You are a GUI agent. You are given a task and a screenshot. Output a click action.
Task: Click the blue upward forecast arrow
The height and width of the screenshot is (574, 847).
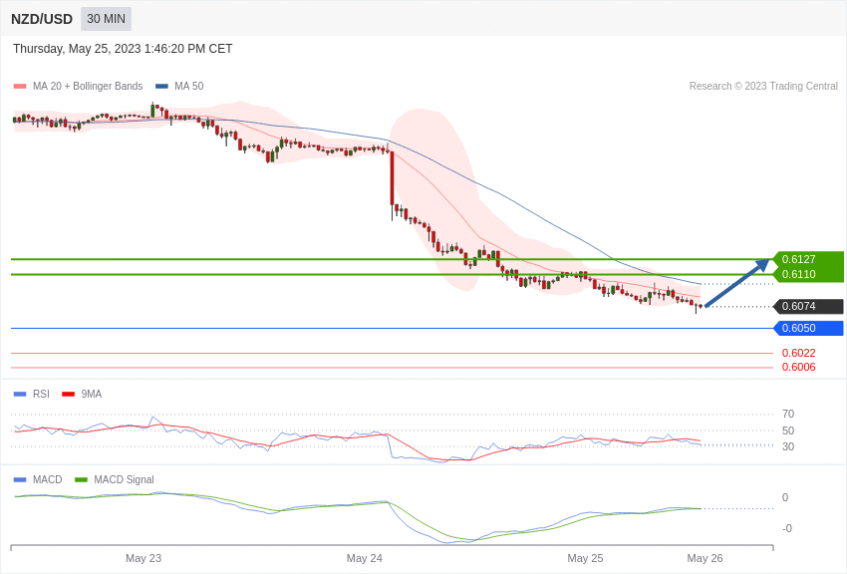(x=737, y=283)
